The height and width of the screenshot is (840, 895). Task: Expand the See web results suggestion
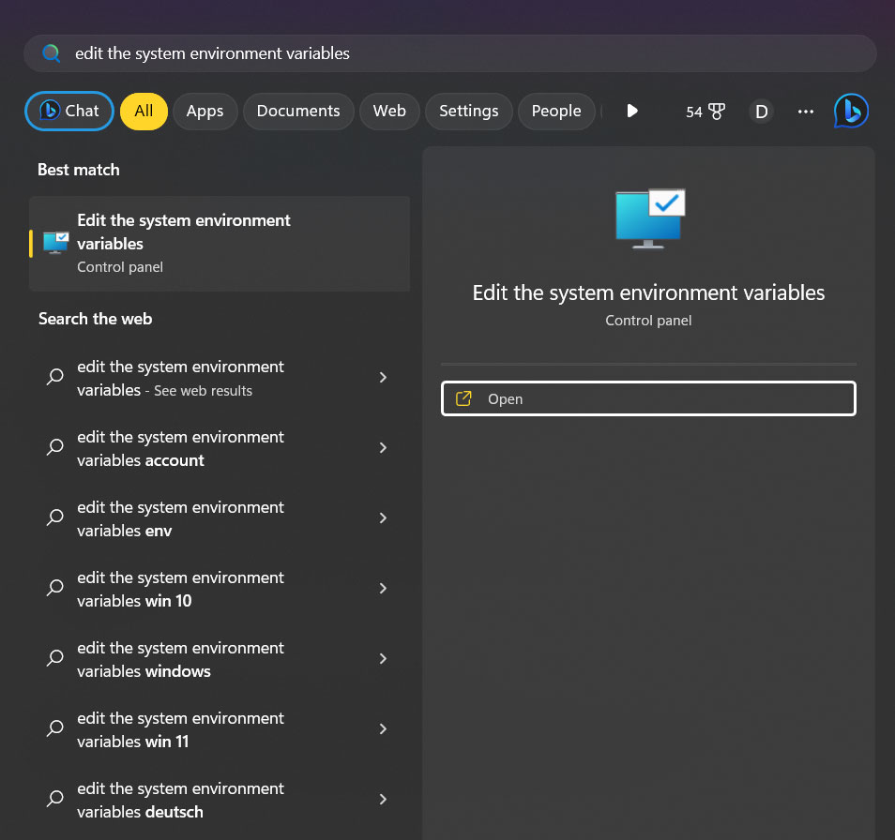click(383, 377)
